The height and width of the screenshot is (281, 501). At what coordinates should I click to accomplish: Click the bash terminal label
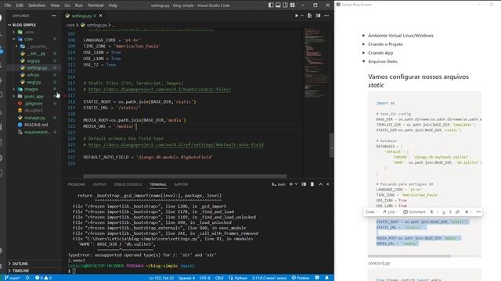[x=279, y=184]
